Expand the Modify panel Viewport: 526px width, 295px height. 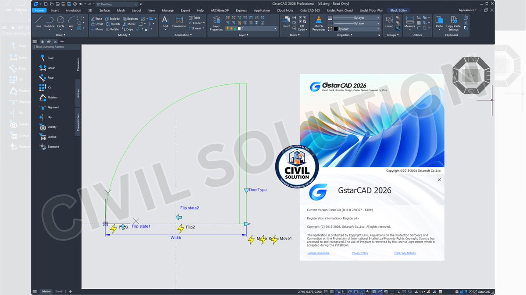124,35
